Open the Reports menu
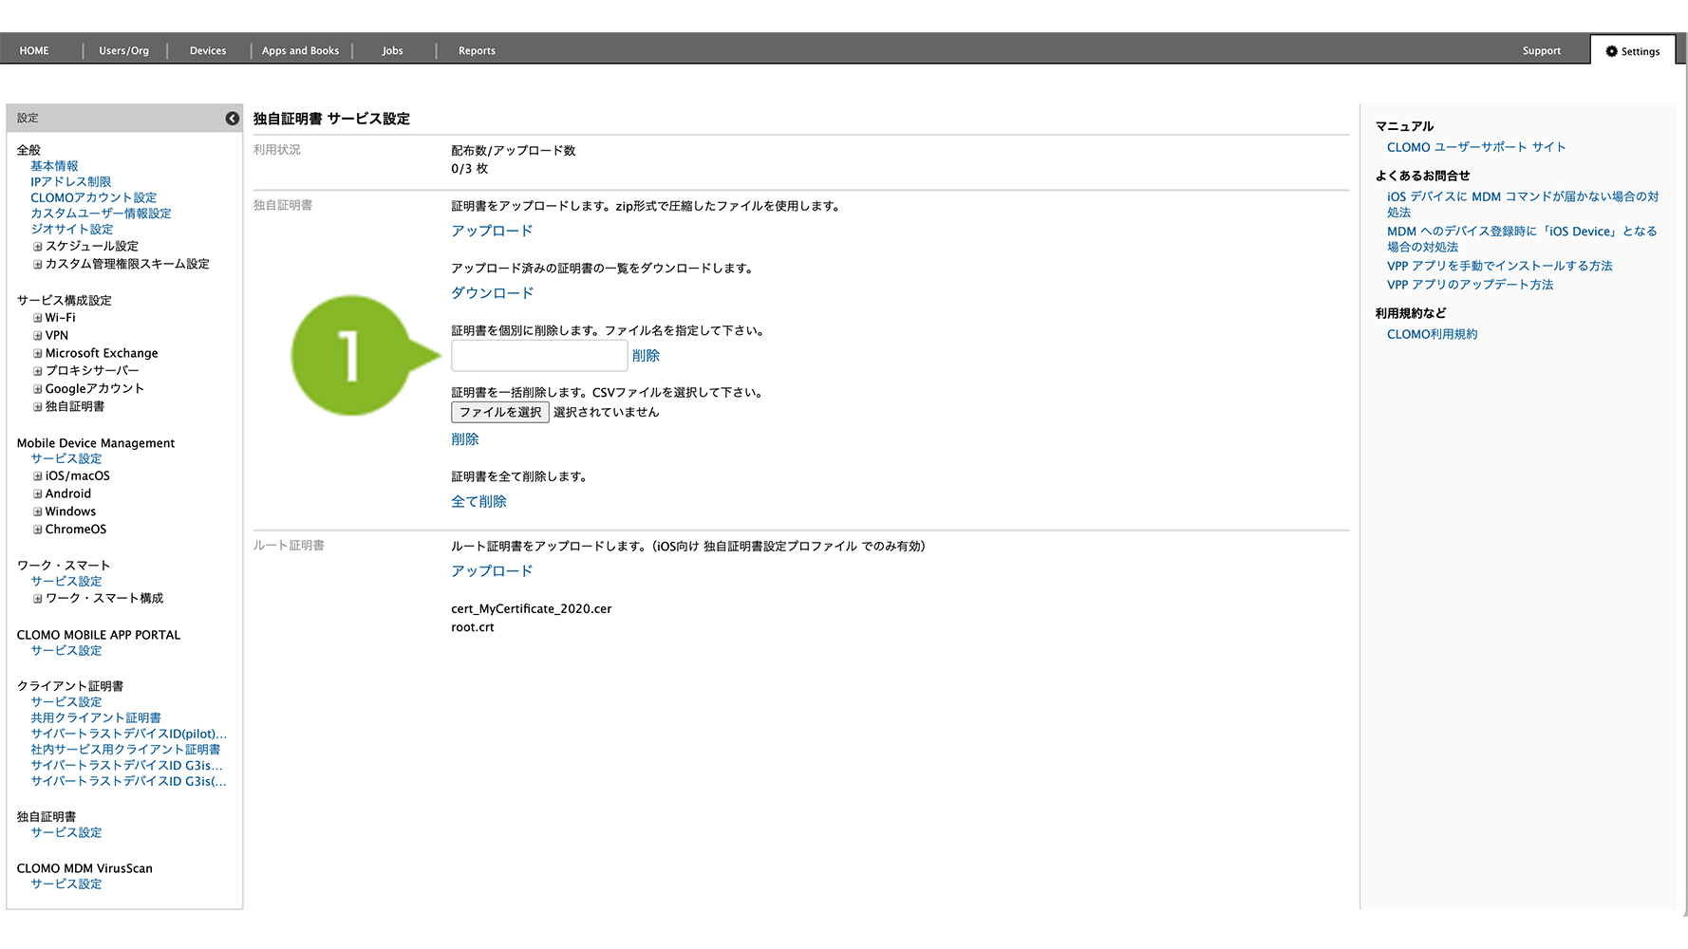The image size is (1688, 949). (x=477, y=51)
